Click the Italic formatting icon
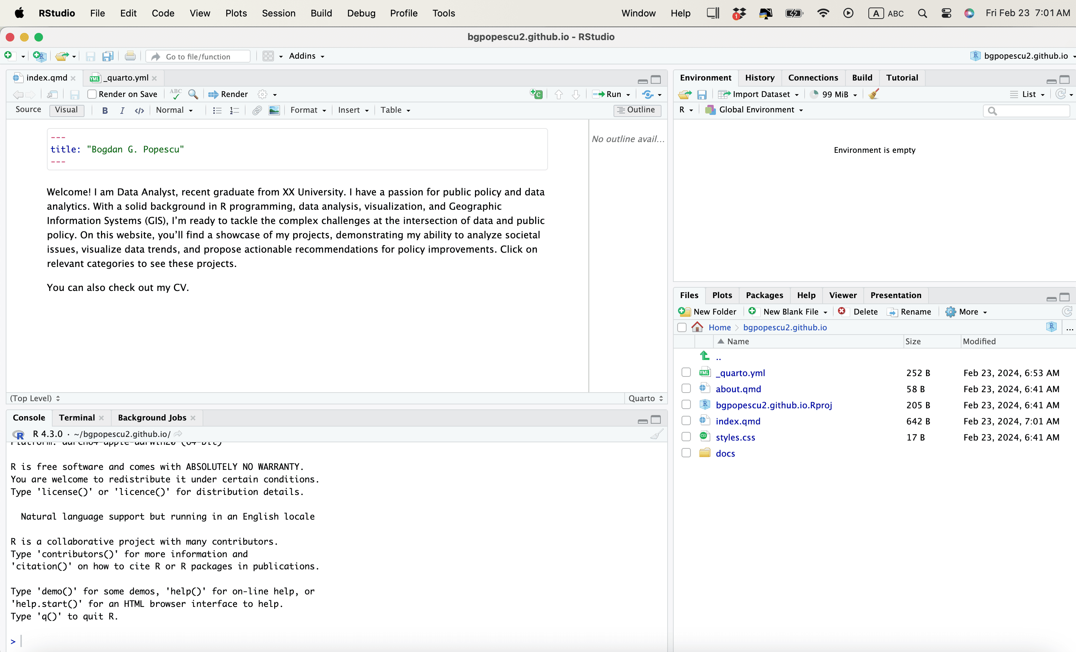This screenshot has height=652, width=1076. [x=122, y=111]
